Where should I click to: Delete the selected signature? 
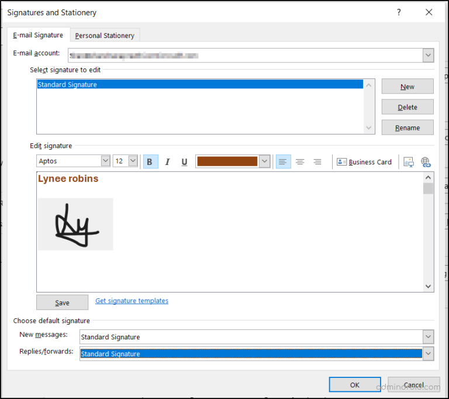coord(407,107)
